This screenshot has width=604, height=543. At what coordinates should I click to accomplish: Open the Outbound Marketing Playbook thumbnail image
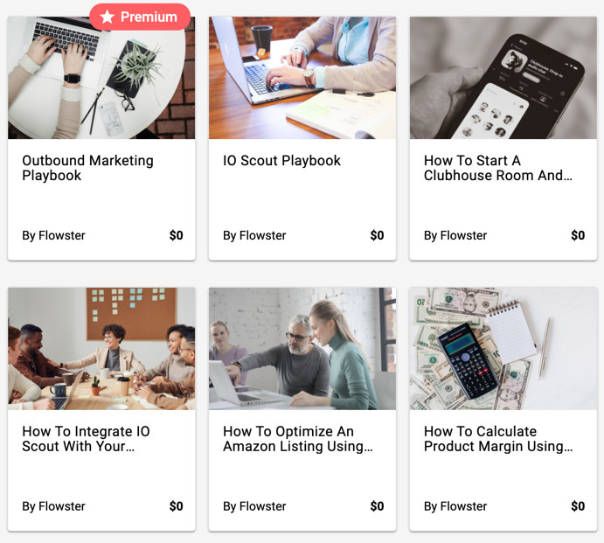tap(101, 78)
